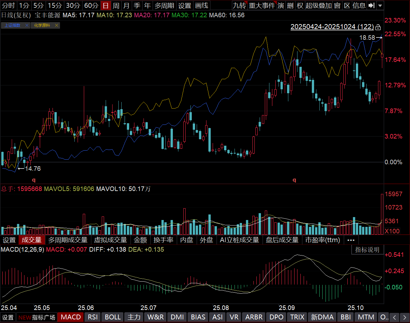This screenshot has height=323, width=410.
Task: Click the 删 delete icon button
Action: [290, 6]
